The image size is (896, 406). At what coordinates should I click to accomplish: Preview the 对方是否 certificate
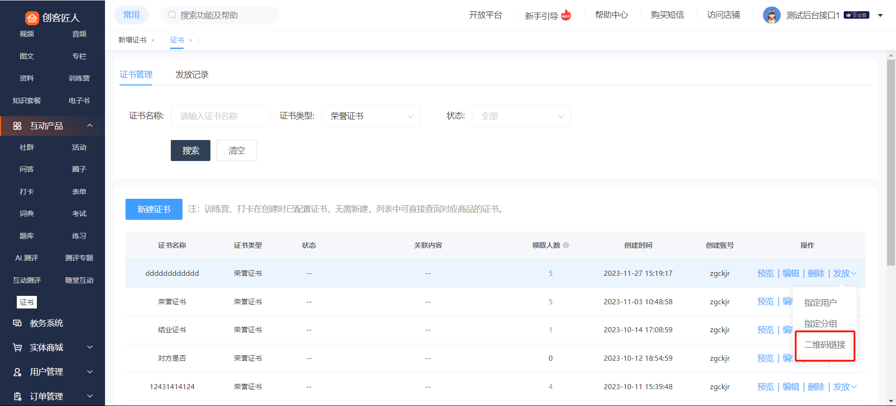point(765,358)
